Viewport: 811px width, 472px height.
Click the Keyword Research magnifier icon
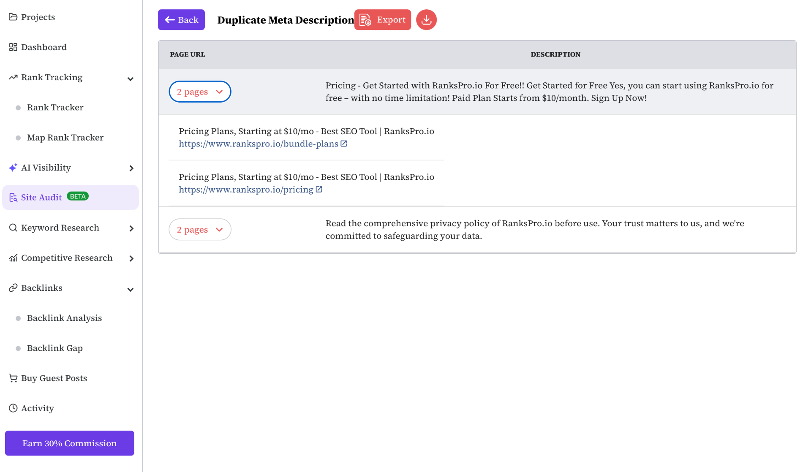pos(13,228)
